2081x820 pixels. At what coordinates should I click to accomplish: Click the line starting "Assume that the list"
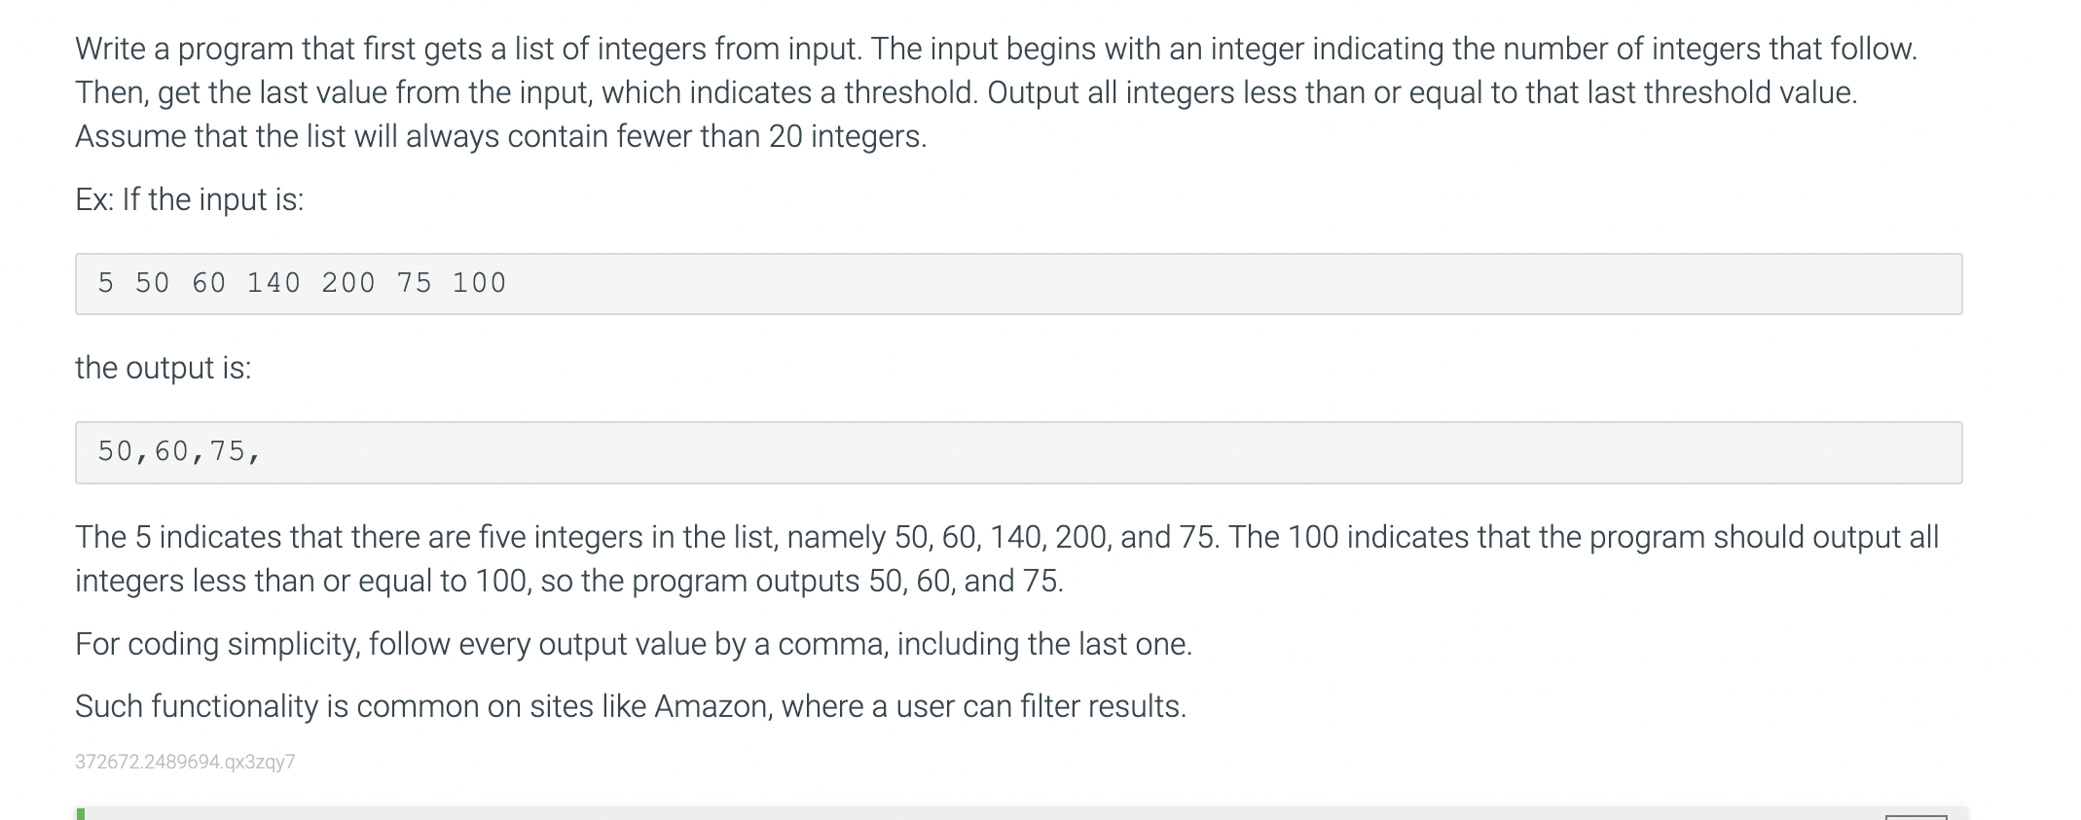(501, 136)
